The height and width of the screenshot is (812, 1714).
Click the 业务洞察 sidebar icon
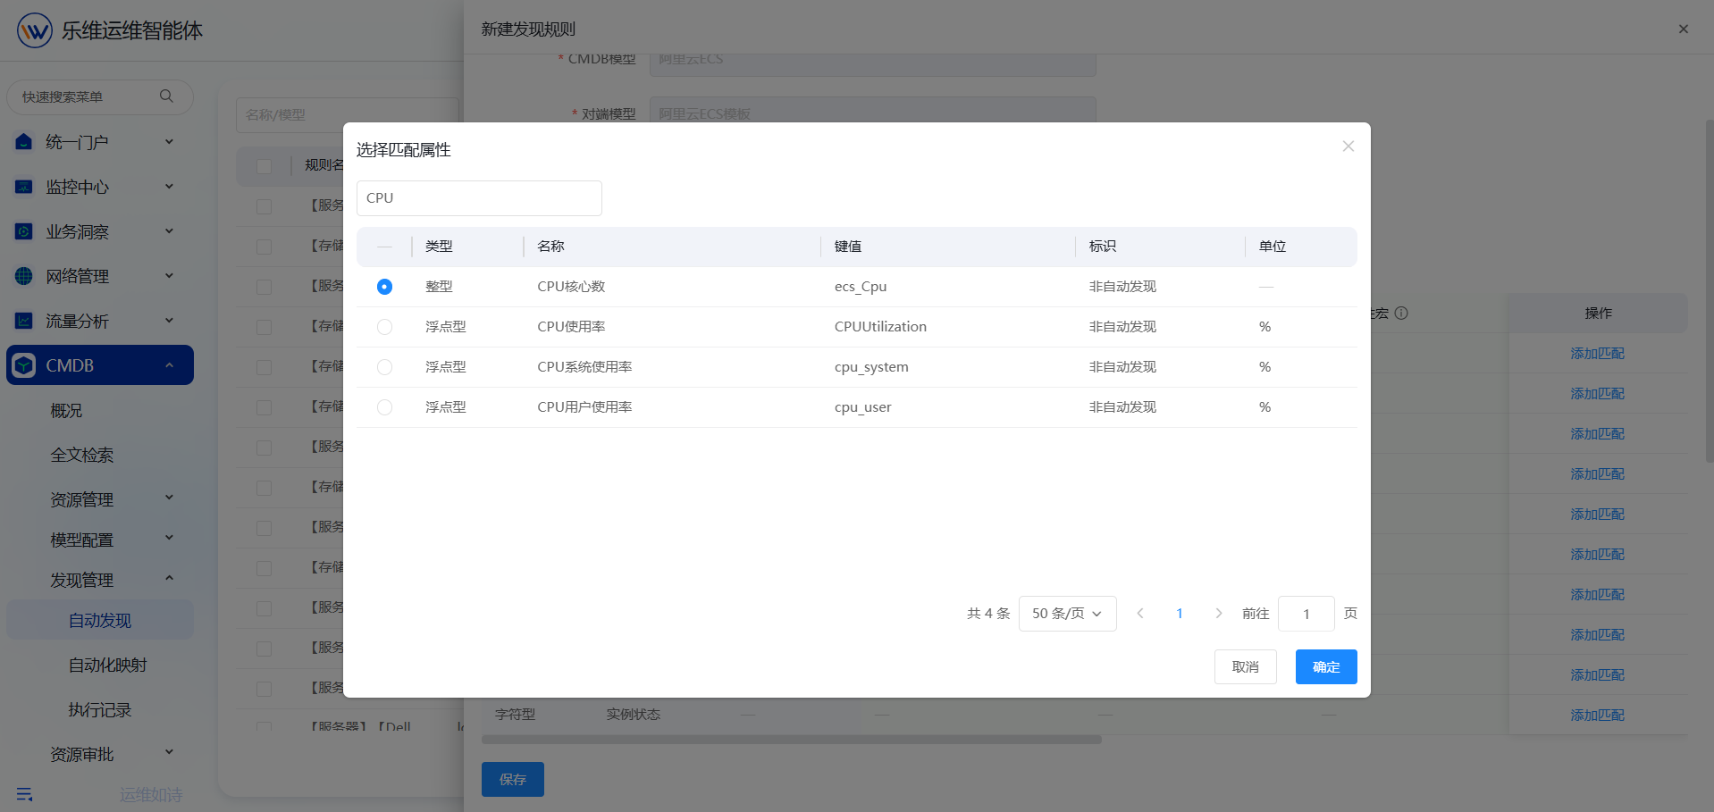24,231
